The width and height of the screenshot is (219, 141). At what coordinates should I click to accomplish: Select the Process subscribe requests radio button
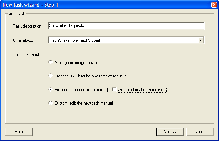(50, 89)
